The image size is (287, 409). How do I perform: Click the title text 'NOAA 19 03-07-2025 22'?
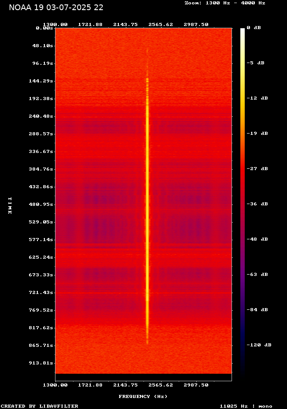56,7
